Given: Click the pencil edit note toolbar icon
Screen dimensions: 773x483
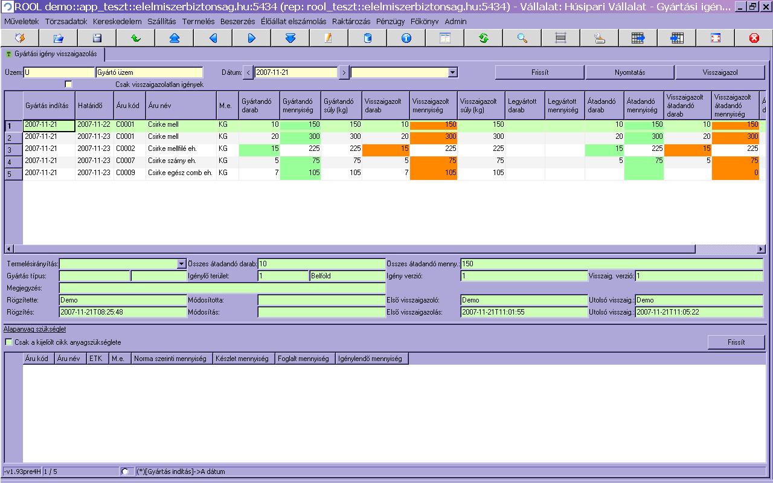Looking at the screenshot, I should (x=329, y=38).
